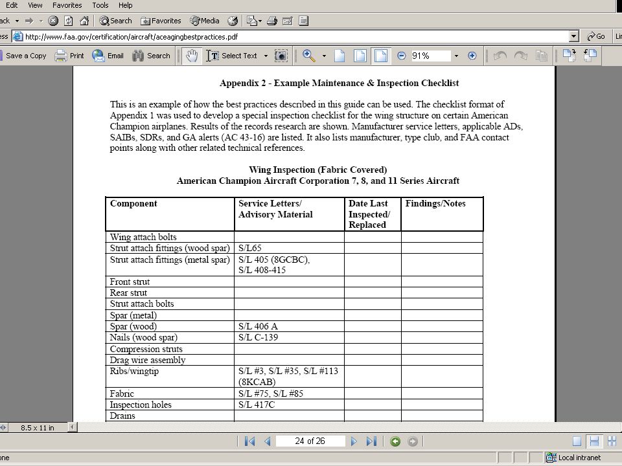Click the gray Next View arrow
The image size is (622, 466).
tap(413, 441)
